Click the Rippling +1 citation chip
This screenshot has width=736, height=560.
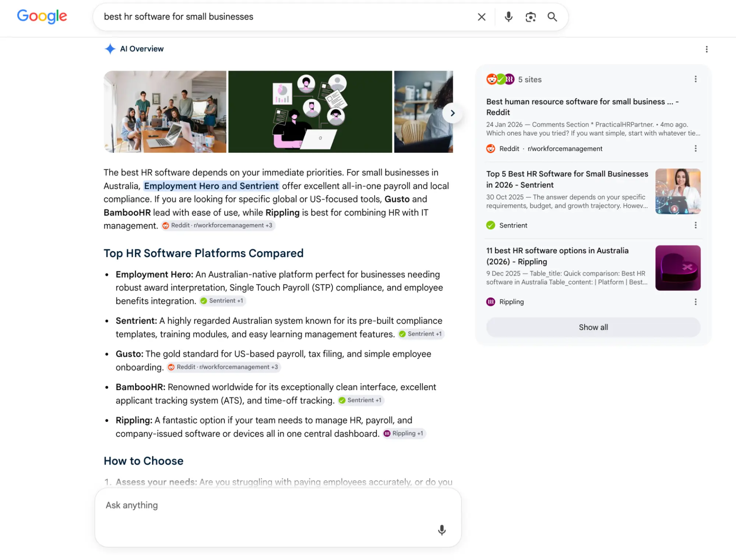[x=404, y=433]
